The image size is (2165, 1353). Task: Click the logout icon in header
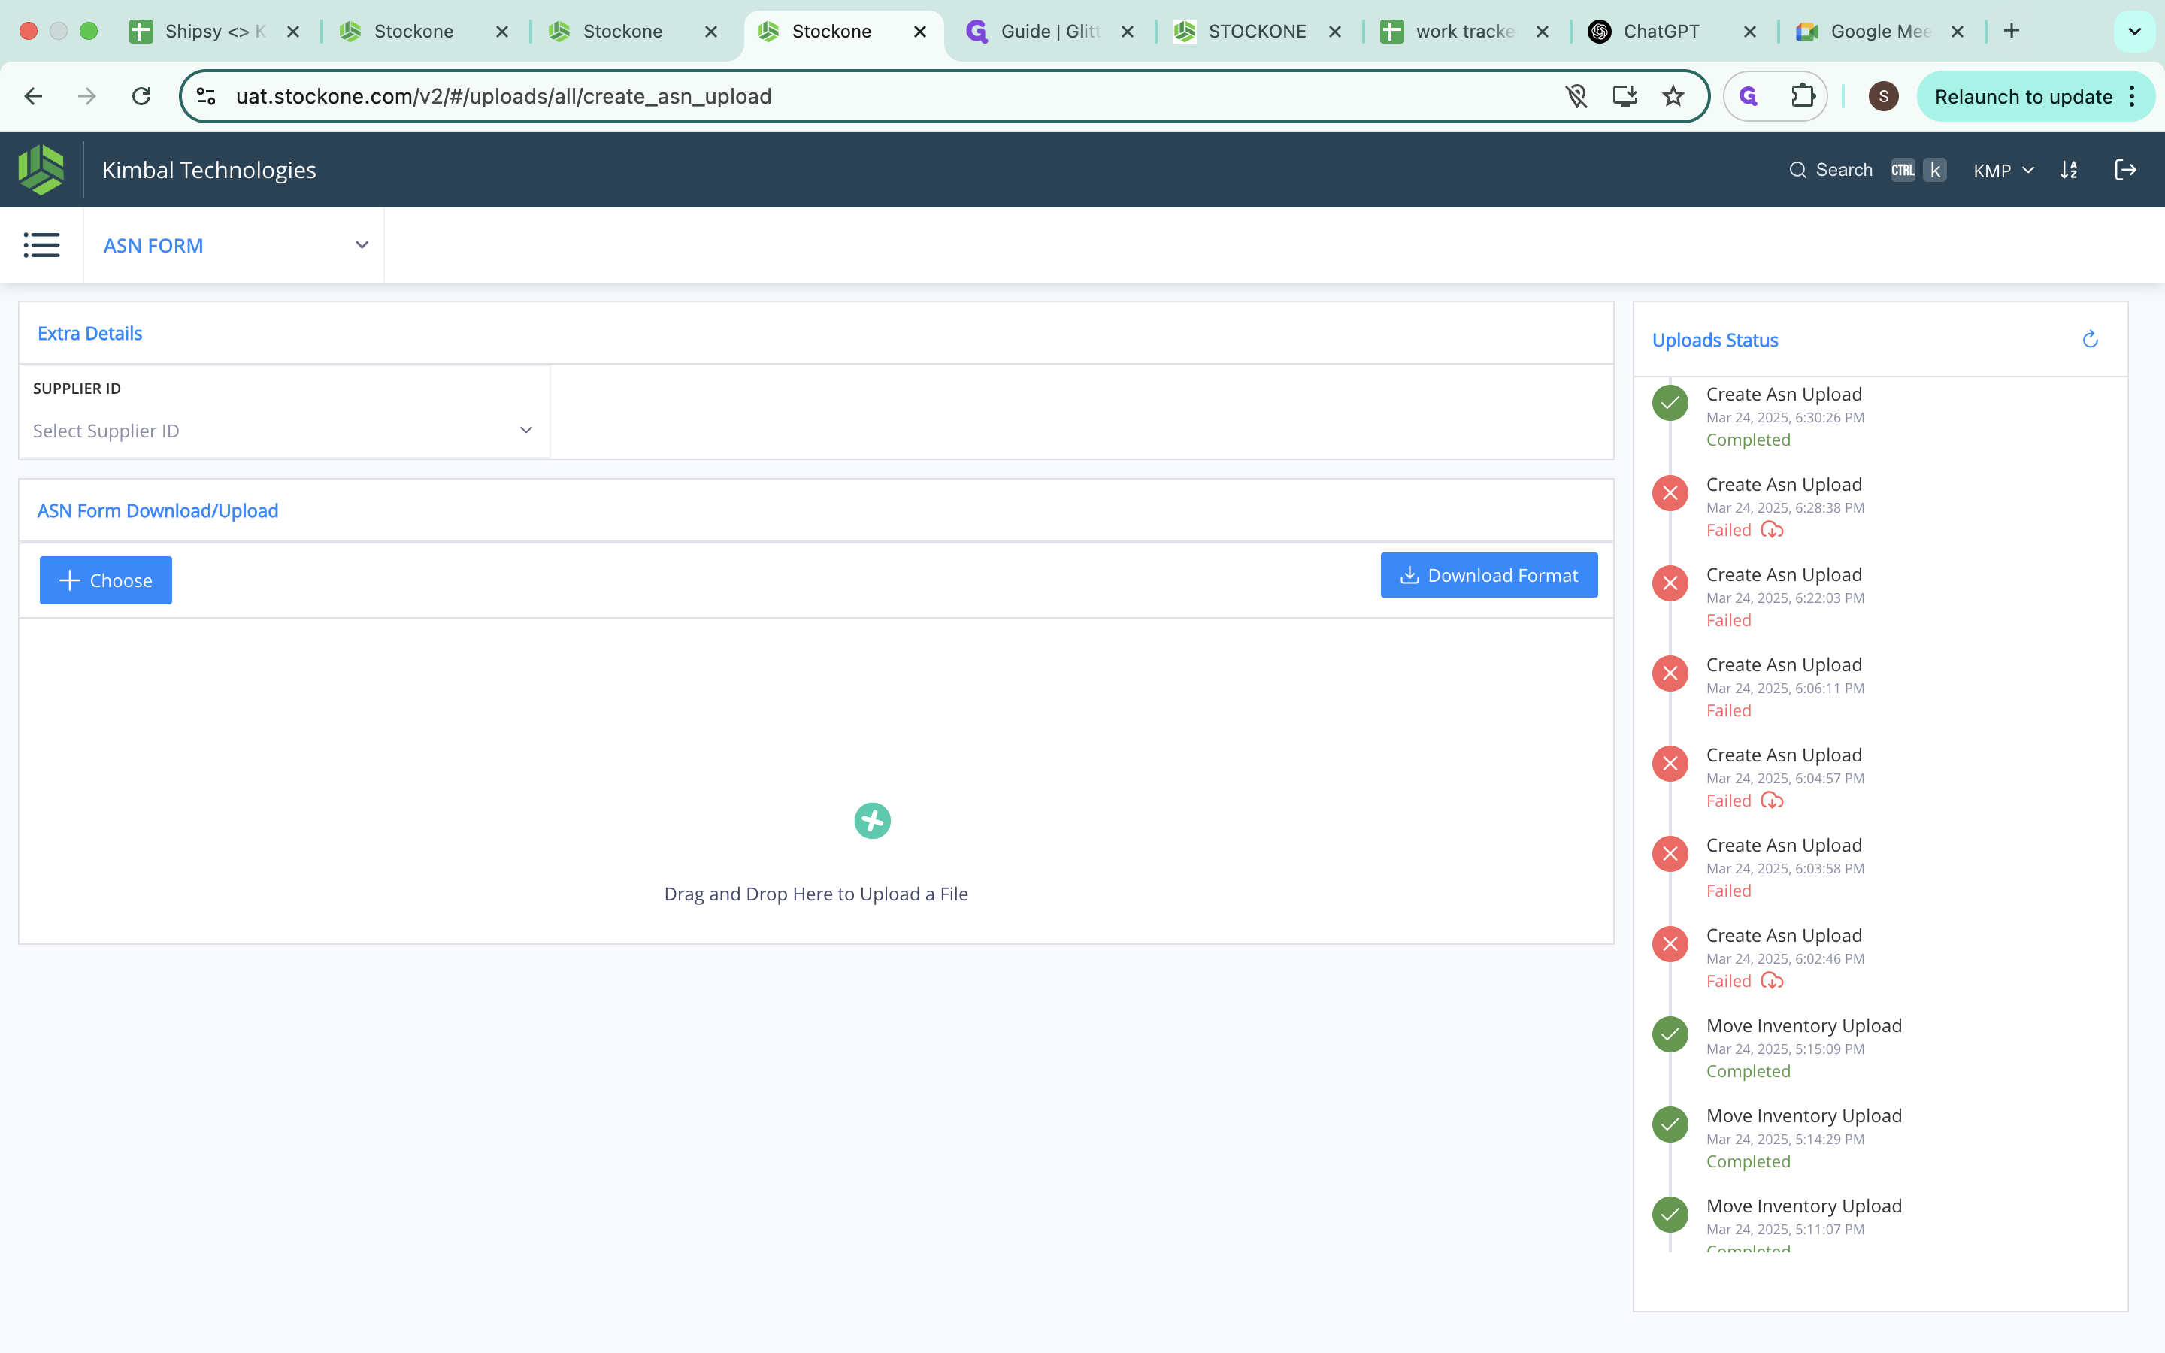tap(2126, 170)
